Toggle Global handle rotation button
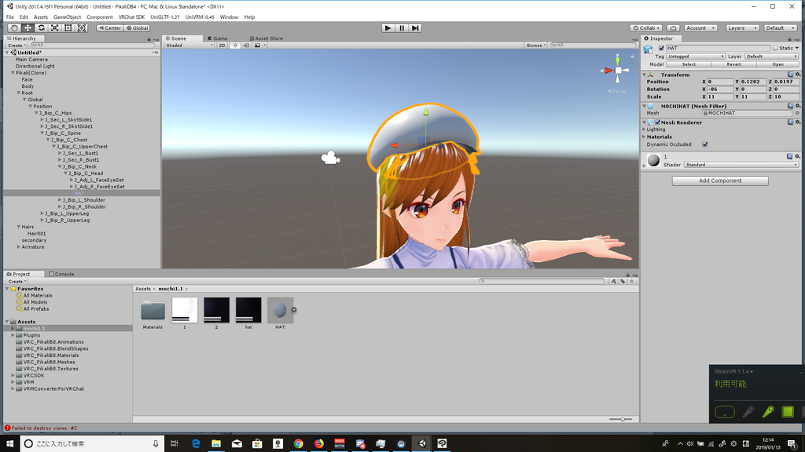Screen dimensions: 805x452 [x=137, y=28]
